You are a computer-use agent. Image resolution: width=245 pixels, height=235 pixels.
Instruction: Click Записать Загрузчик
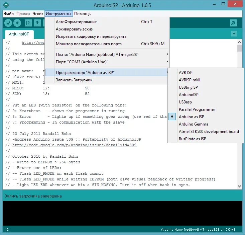point(107,80)
